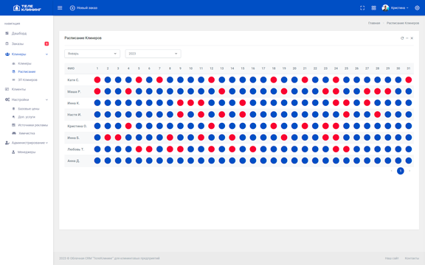The image size is (425, 265).
Task: Click the TeleCleaning logo
Action: [x=27, y=8]
